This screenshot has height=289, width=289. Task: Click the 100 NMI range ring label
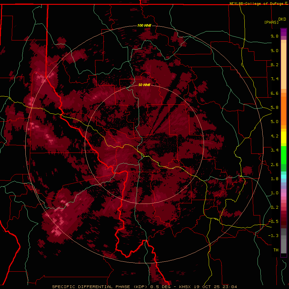(144, 25)
